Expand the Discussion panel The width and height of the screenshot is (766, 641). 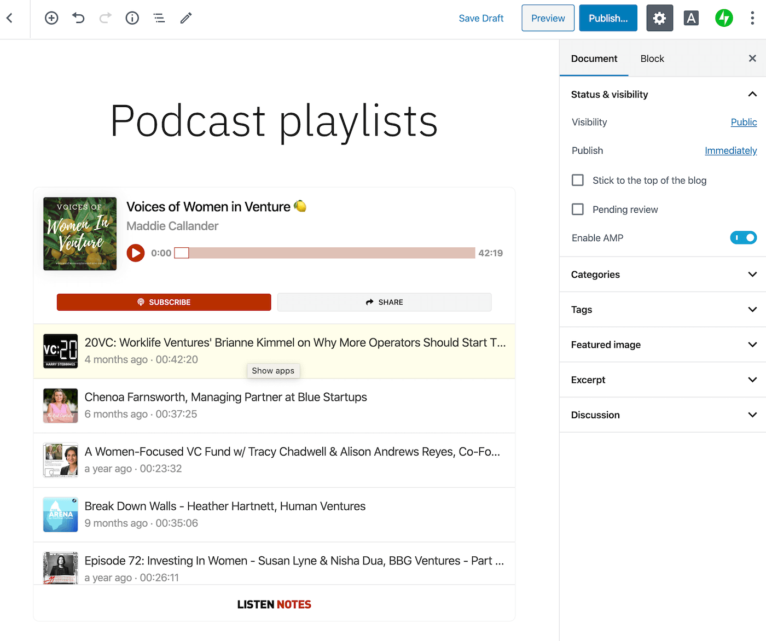663,415
